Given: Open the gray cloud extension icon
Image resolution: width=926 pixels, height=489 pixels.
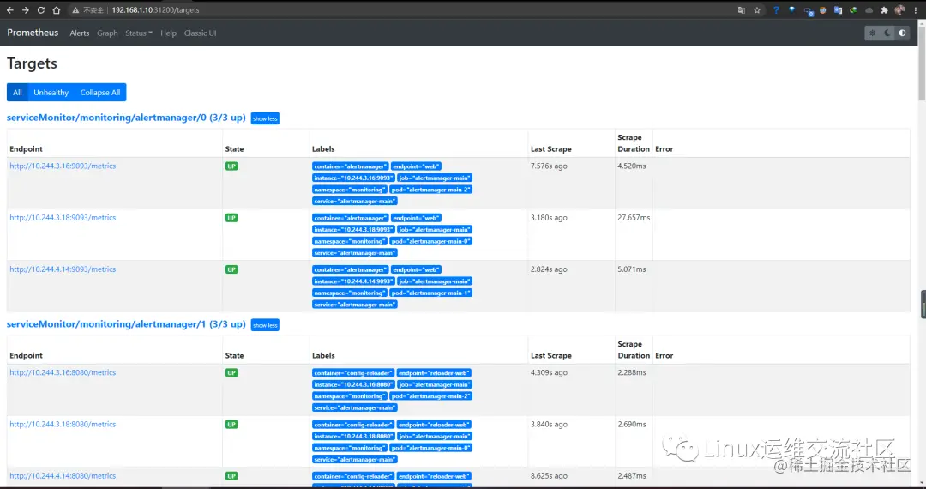Looking at the screenshot, I should pyautogui.click(x=869, y=10).
